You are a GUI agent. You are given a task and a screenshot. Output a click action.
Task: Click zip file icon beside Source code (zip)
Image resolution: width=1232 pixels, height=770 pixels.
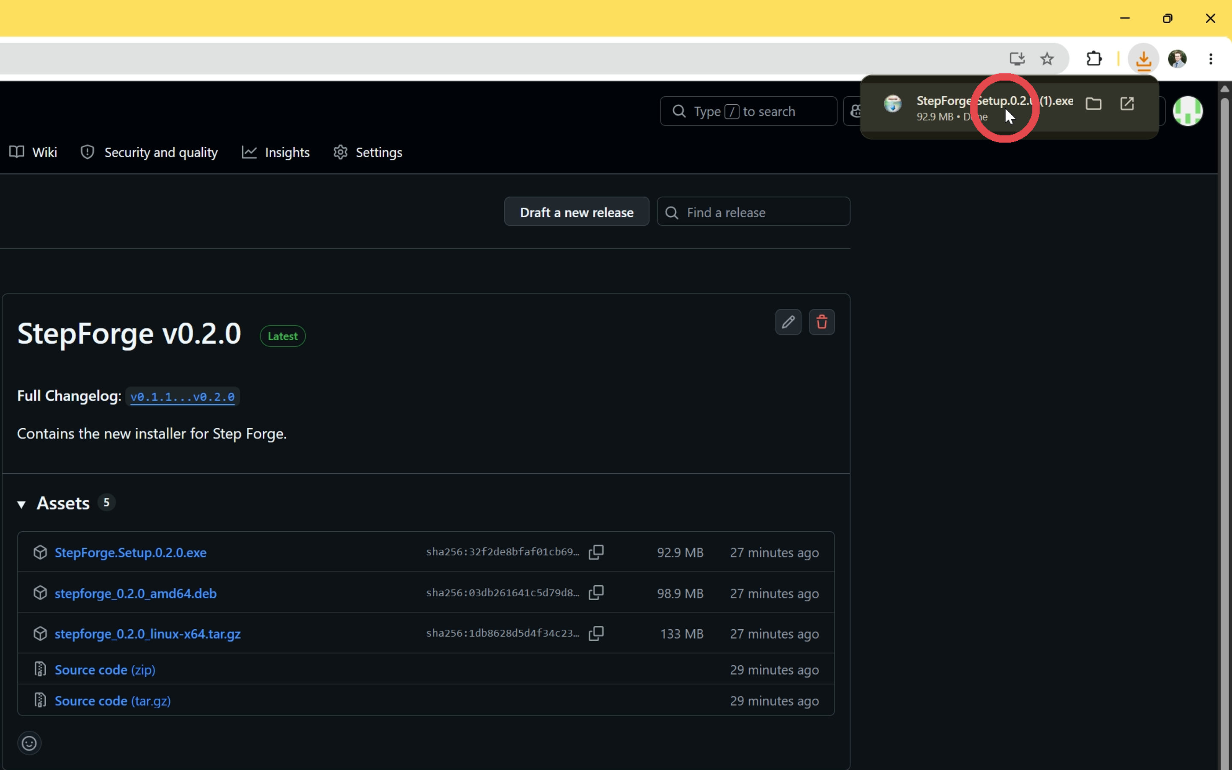click(x=40, y=669)
